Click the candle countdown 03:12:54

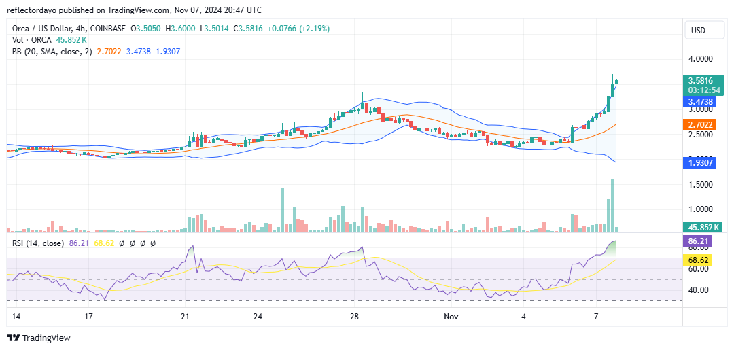coord(703,90)
